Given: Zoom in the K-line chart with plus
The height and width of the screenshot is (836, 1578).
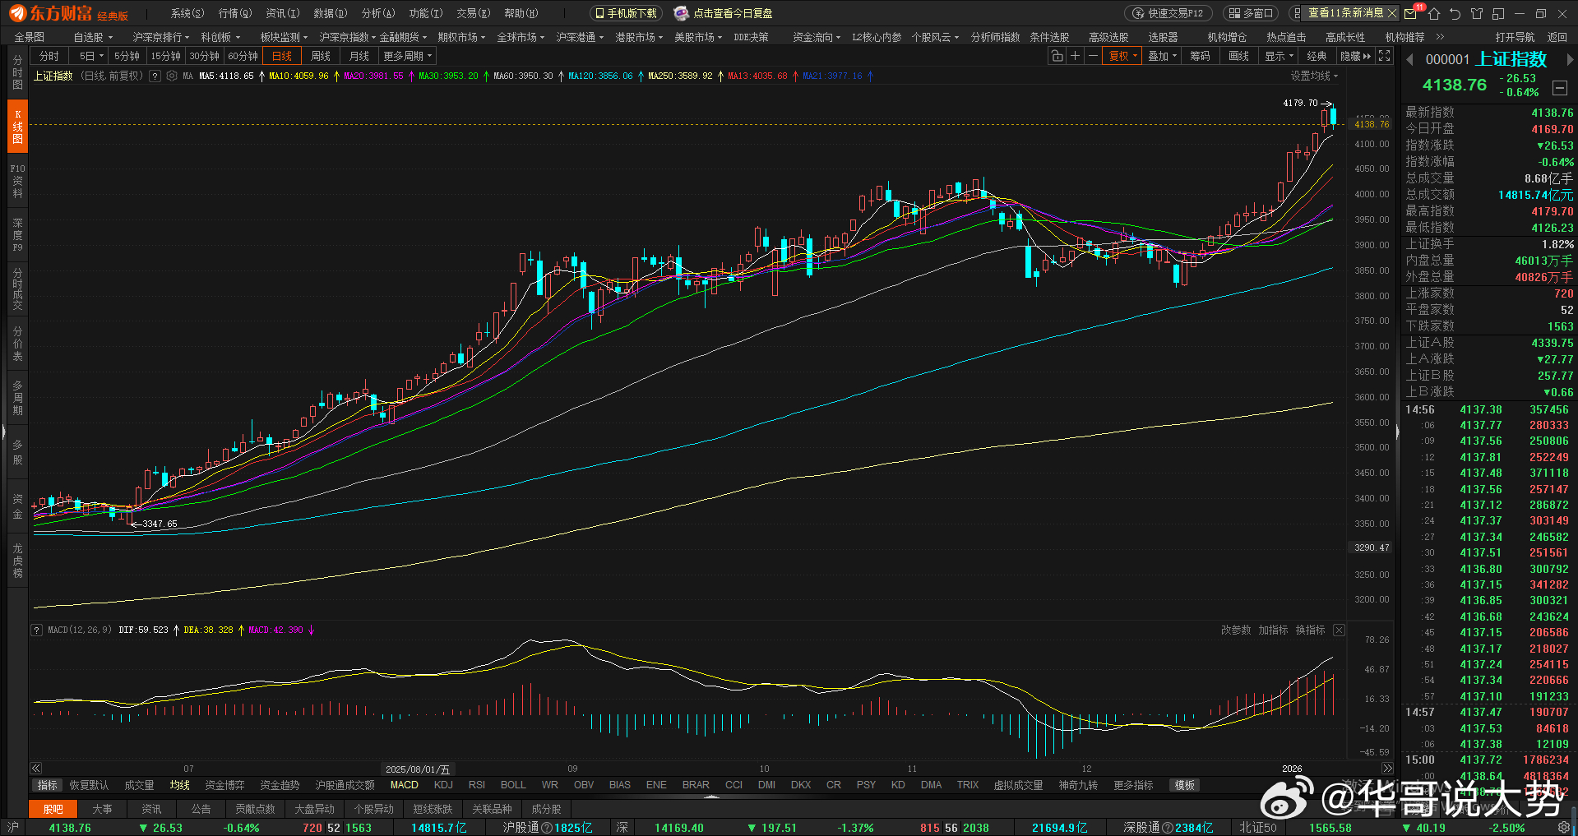Looking at the screenshot, I should [1075, 56].
